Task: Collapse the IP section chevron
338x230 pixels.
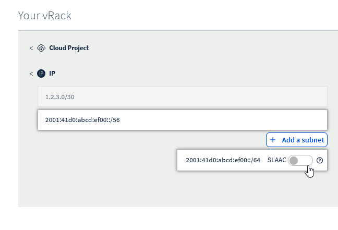Action: pyautogui.click(x=31, y=74)
